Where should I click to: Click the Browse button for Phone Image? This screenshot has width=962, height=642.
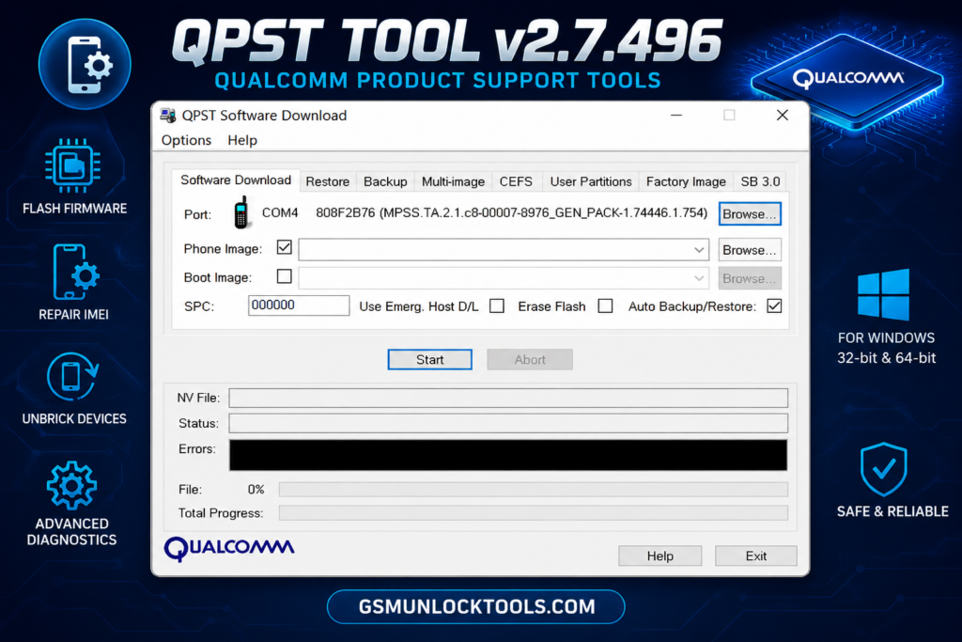point(750,250)
